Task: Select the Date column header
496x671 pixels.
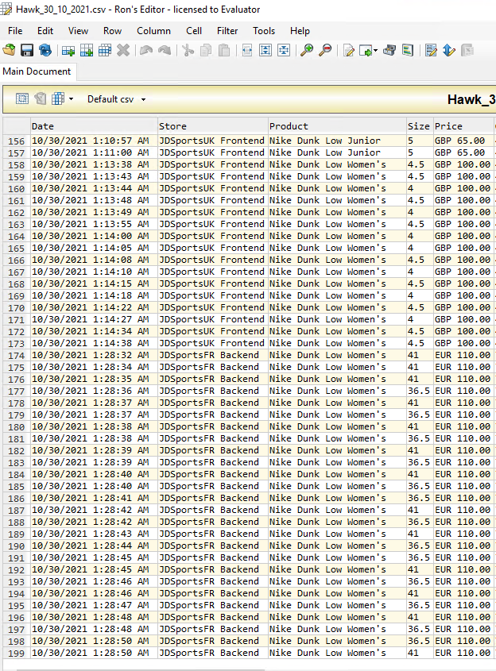Action: pyautogui.click(x=94, y=126)
